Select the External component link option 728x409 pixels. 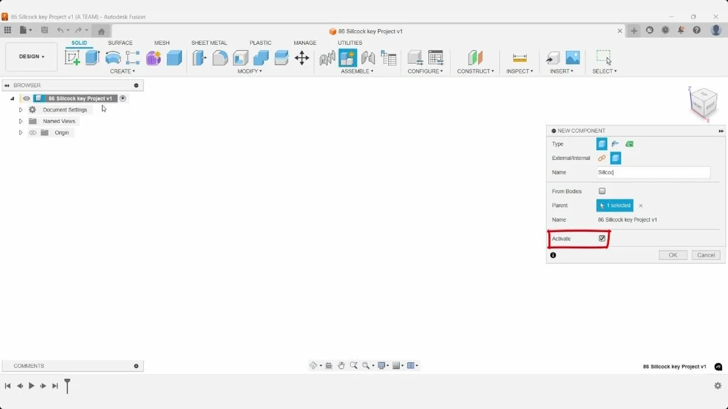coord(602,158)
